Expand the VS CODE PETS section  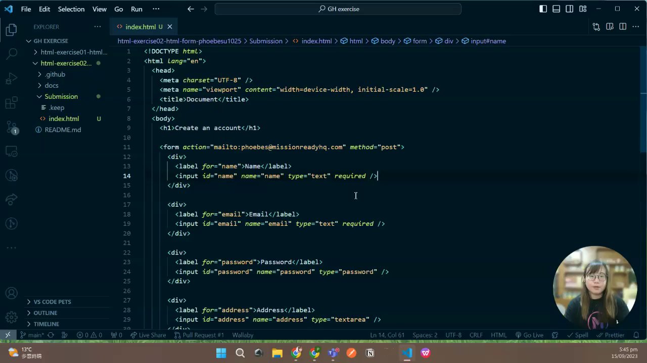(52, 301)
